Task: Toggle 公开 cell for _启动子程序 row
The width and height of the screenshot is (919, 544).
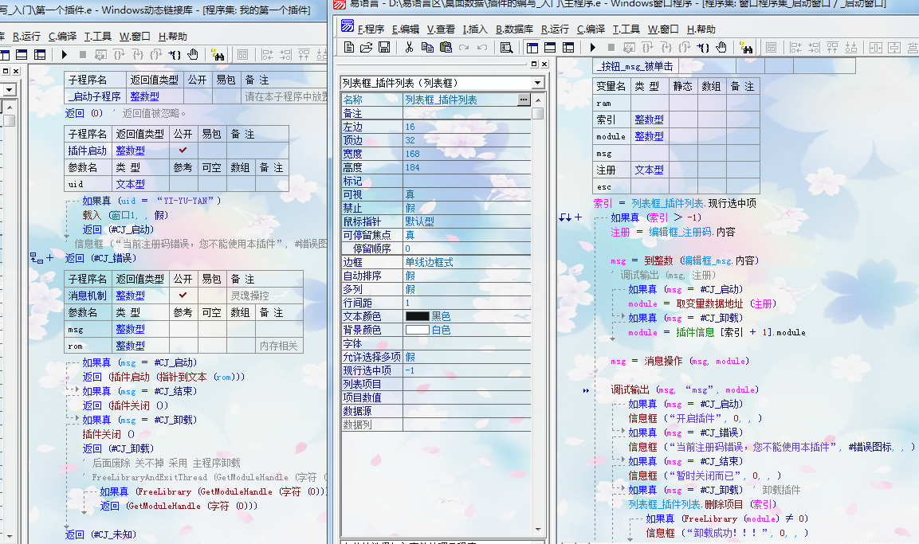Action: pyautogui.click(x=197, y=96)
